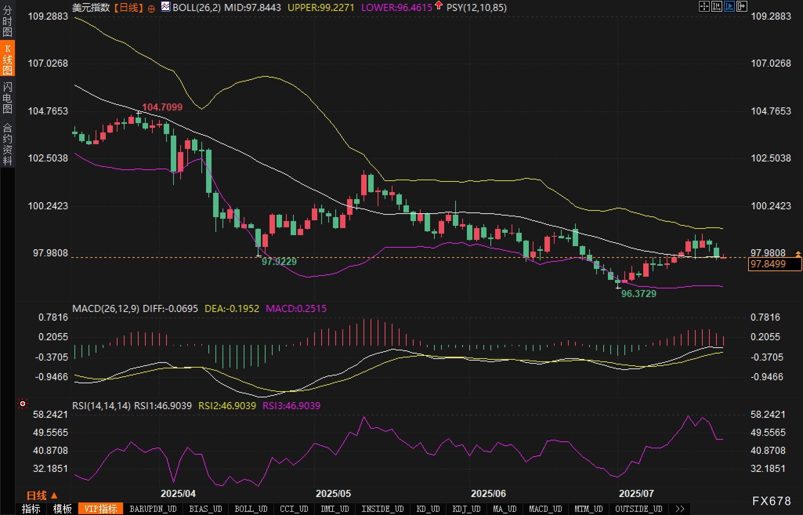Switch to 分时图 sidebar tab
The height and width of the screenshot is (515, 803).
[x=7, y=21]
